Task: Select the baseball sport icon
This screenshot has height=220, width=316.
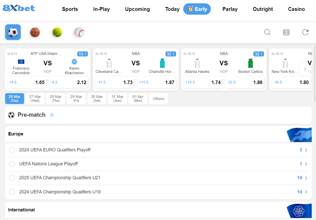Action: coord(79,32)
